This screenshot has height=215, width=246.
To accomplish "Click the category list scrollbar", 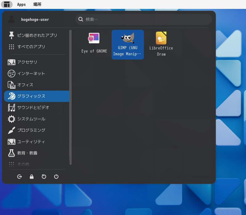I will click(70, 97).
